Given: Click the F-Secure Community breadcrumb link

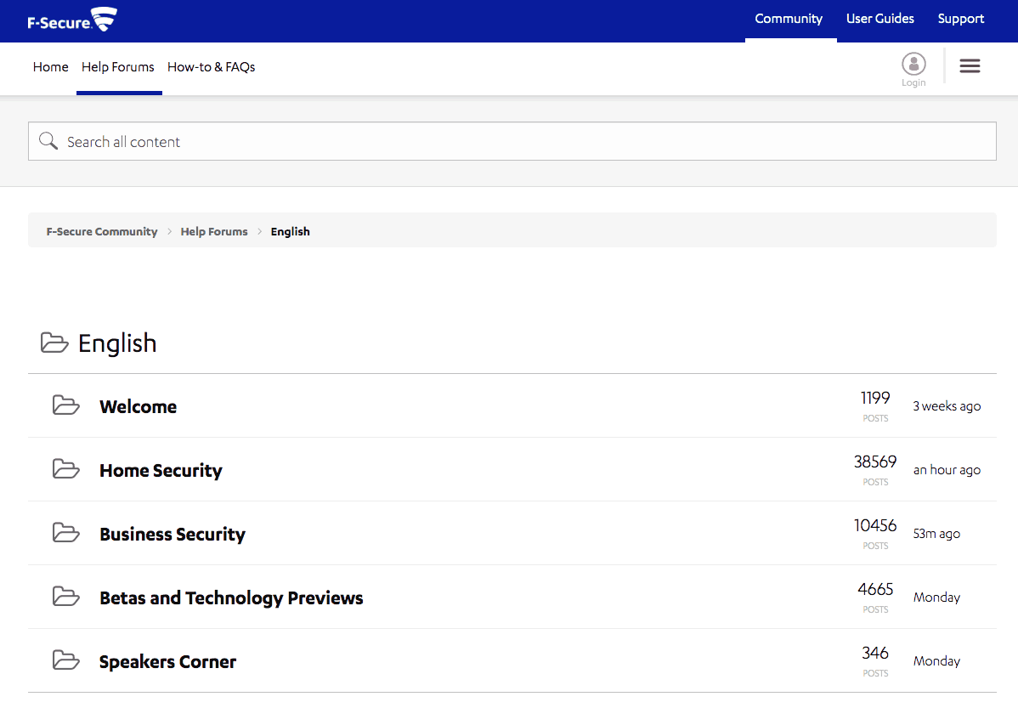Looking at the screenshot, I should 102,231.
